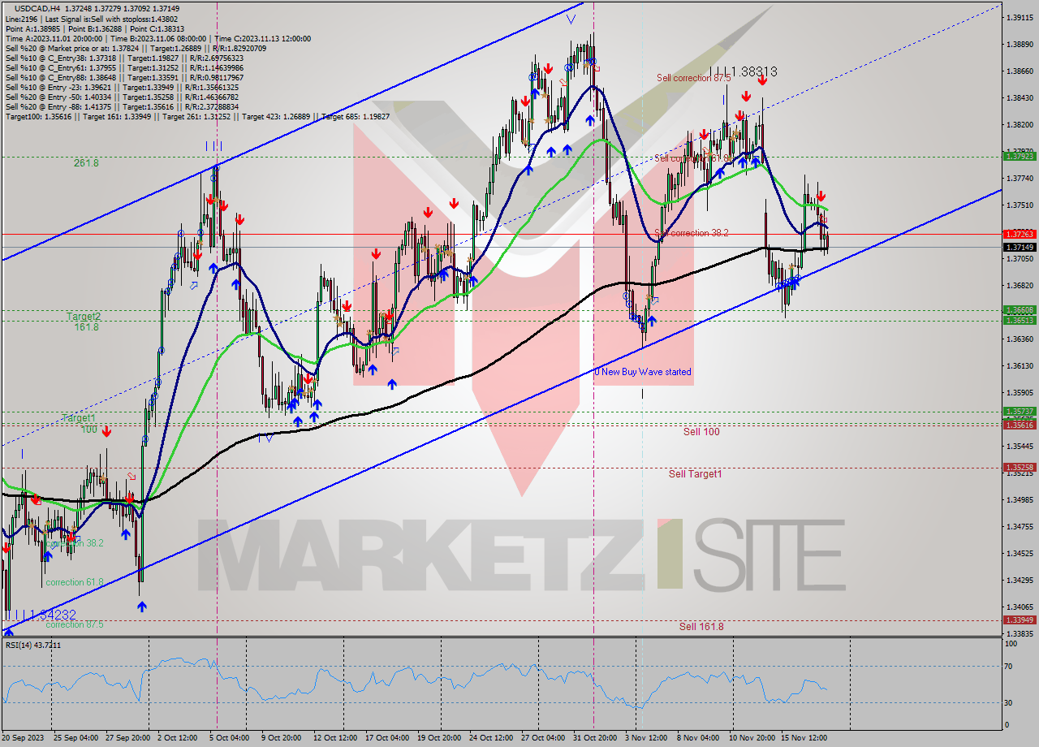1039x747 pixels.
Task: Click the '3 Nov 12:00' time axis label
Action: (646, 738)
